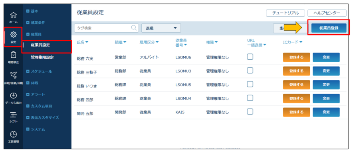Open the ICカード column dropdown
Image resolution: width=353 pixels, height=152 pixels.
pyautogui.click(x=292, y=42)
